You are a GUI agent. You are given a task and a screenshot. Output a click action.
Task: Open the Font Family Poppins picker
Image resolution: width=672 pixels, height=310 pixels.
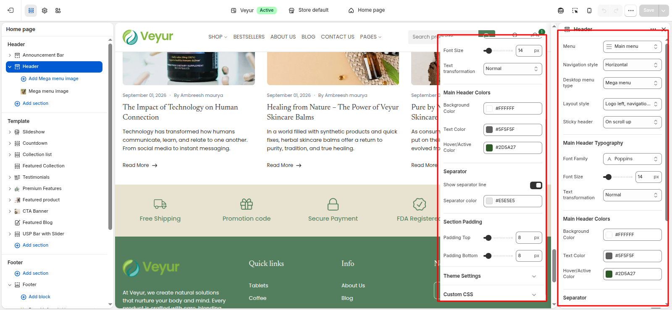click(x=632, y=159)
